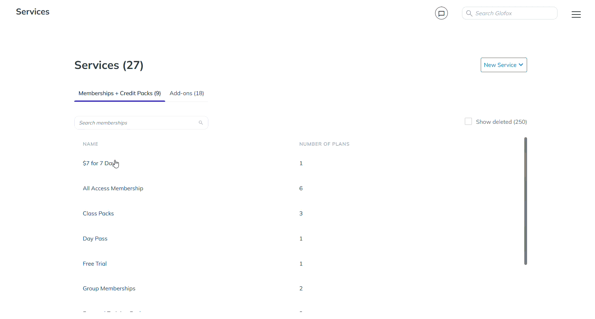Expand the New Service dropdown
595x319 pixels.
tap(503, 65)
